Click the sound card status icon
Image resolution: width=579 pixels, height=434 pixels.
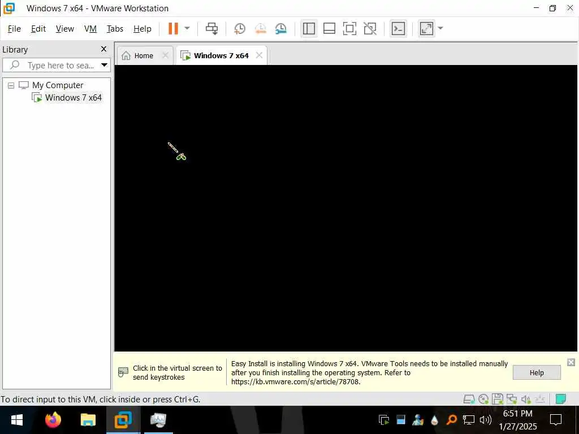pos(526,399)
